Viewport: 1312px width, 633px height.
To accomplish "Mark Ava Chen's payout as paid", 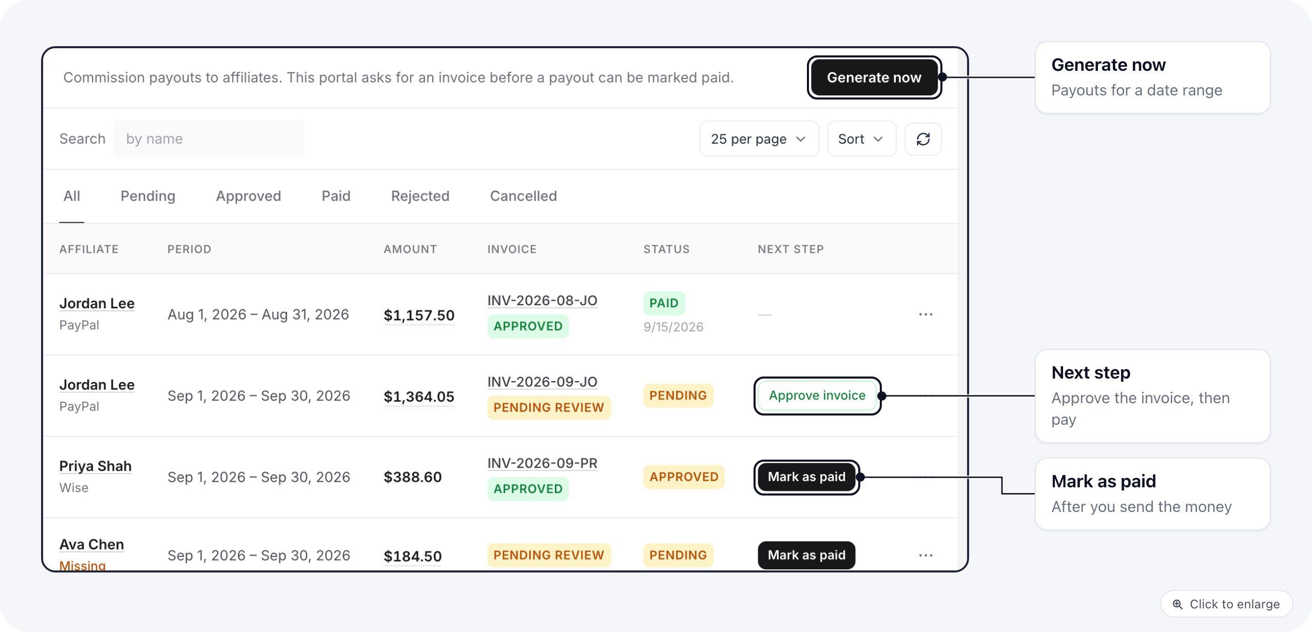I will pyautogui.click(x=806, y=555).
